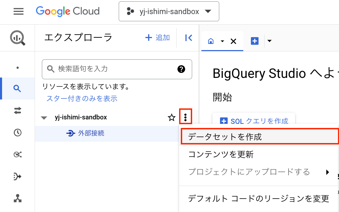Viewport: 339px width, 212px height.
Task: Select the Explorer search icon in sidebar
Action: click(x=17, y=89)
